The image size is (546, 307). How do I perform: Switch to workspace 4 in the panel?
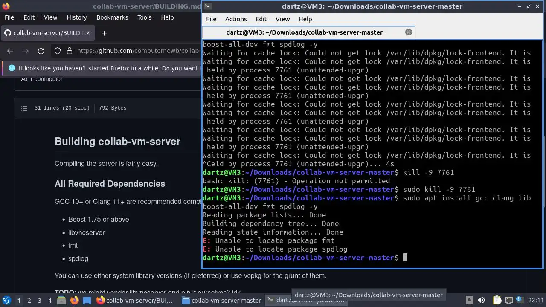[49, 301]
